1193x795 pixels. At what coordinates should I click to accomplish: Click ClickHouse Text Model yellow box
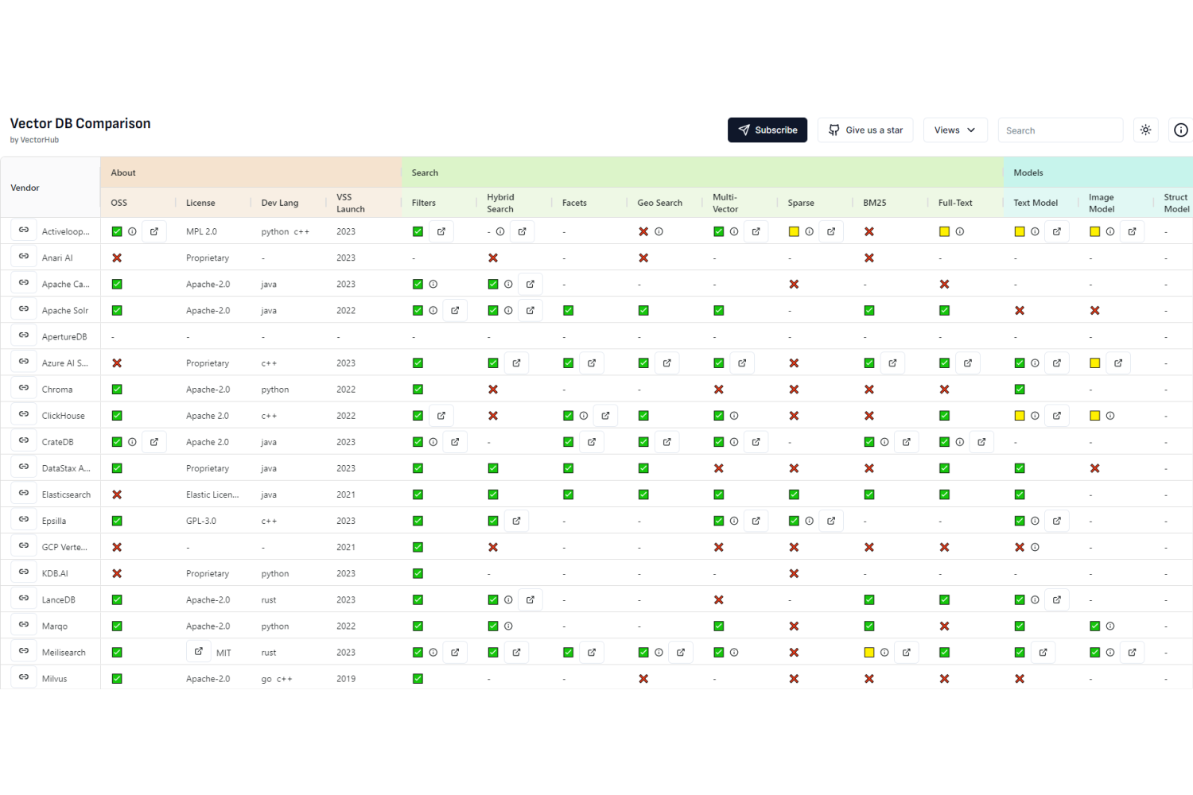pos(1020,415)
